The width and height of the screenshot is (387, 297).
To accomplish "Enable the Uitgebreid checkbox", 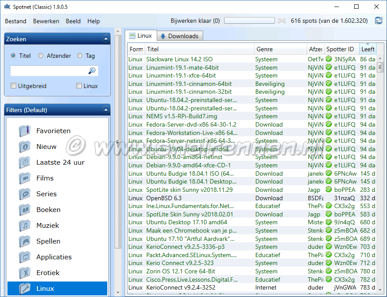I will click(13, 86).
